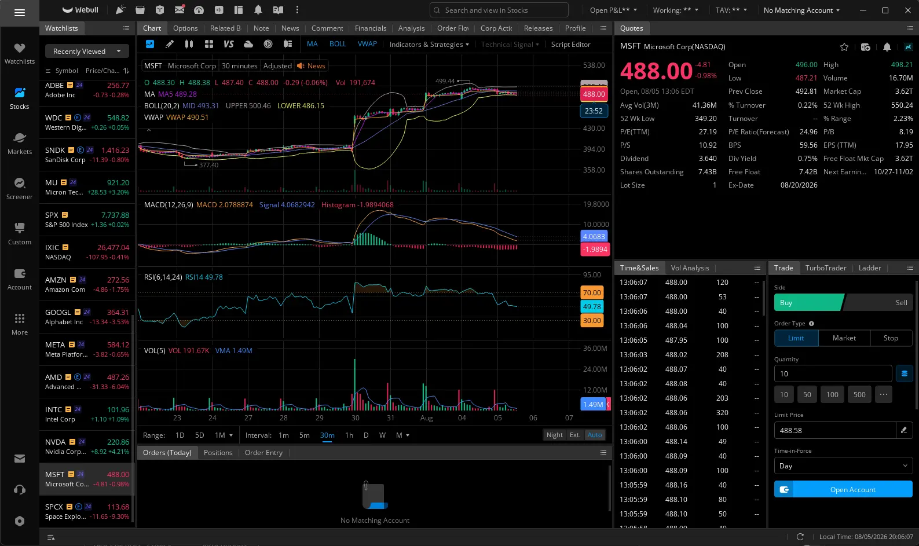Screen dimensions: 919x546
Task: Open the multi-chart grid layout icon
Action: pyautogui.click(x=209, y=44)
